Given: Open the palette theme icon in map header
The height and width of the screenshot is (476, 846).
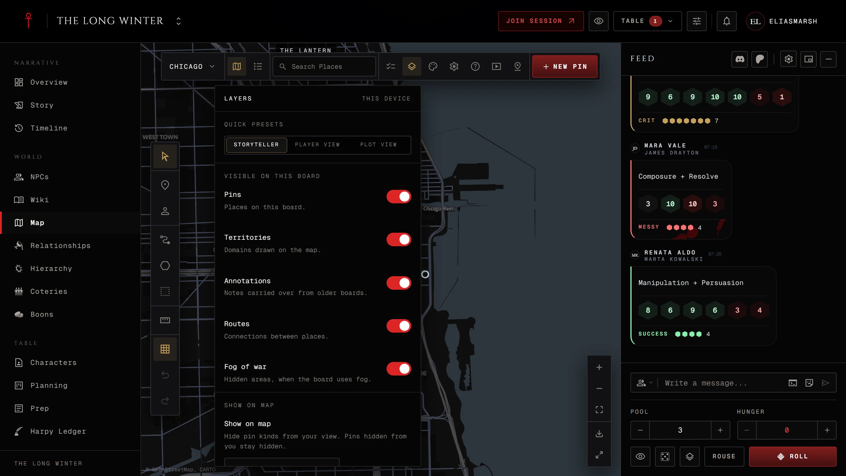Looking at the screenshot, I should (x=433, y=66).
